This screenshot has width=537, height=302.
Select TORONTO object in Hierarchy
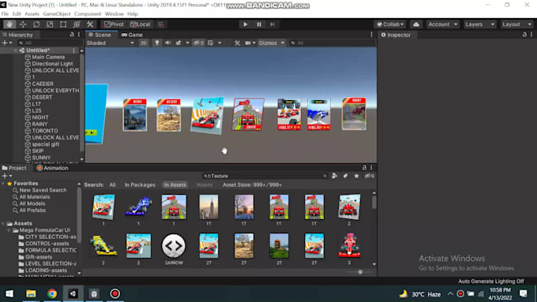(x=44, y=131)
